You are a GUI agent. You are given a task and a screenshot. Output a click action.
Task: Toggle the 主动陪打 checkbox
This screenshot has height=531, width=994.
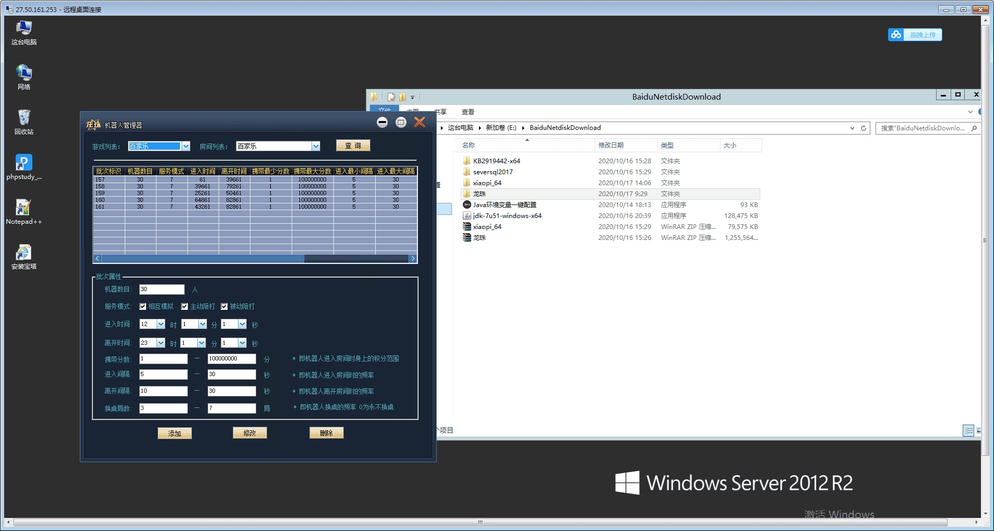pyautogui.click(x=185, y=307)
